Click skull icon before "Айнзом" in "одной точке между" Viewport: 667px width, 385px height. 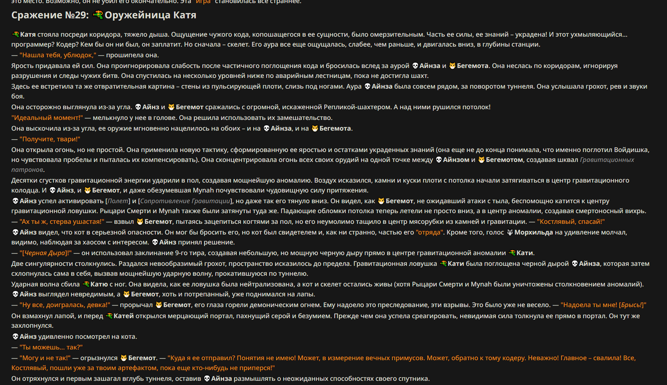coord(439,160)
